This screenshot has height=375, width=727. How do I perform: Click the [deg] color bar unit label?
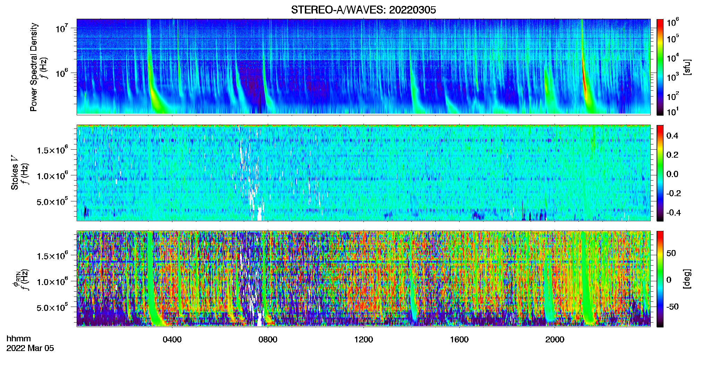687,279
